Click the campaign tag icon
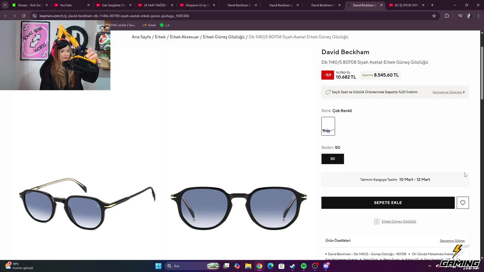The image size is (484, 272). (x=328, y=92)
